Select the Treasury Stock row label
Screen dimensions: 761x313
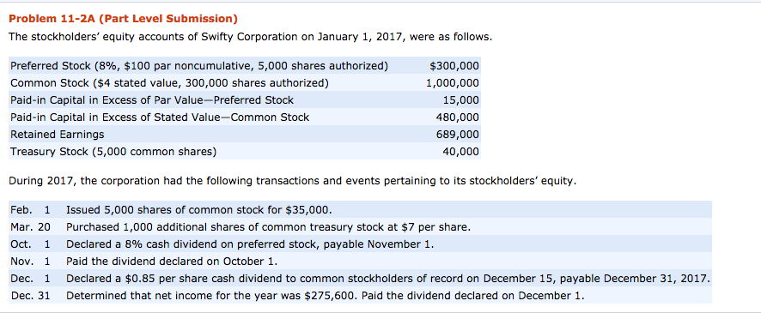coord(113,152)
